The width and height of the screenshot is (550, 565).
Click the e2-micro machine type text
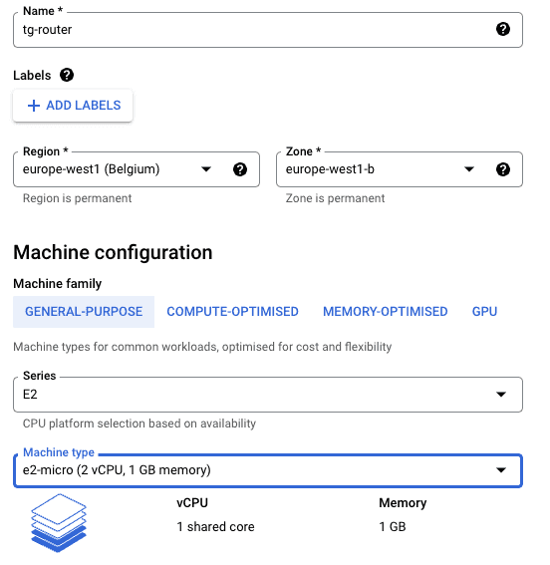117,470
